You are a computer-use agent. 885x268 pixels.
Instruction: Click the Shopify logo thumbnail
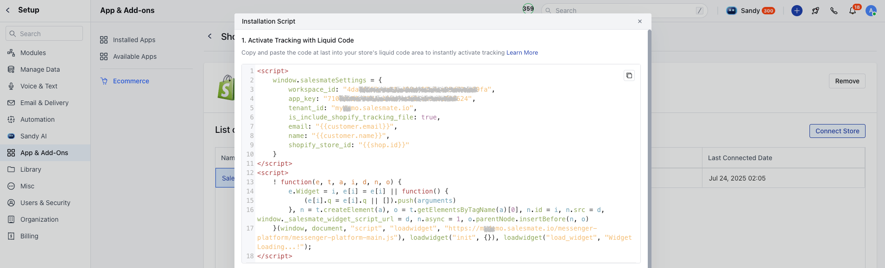(x=226, y=87)
